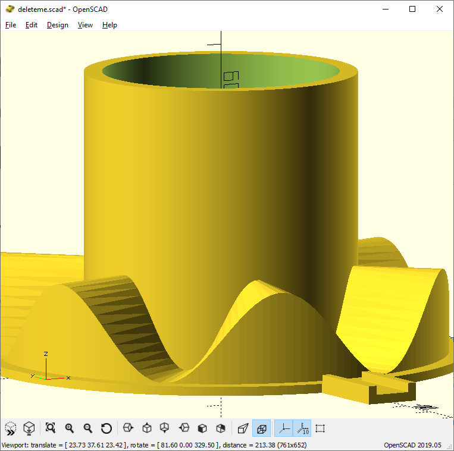The width and height of the screenshot is (454, 451).
Task: Render the model with the Render icon
Action: 28,428
